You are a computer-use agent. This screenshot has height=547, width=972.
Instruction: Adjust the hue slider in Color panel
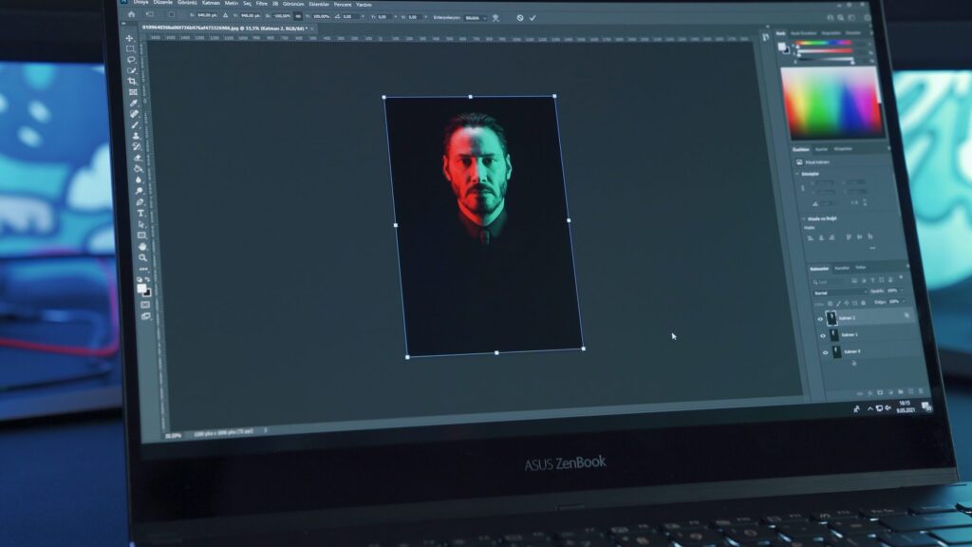823,44
